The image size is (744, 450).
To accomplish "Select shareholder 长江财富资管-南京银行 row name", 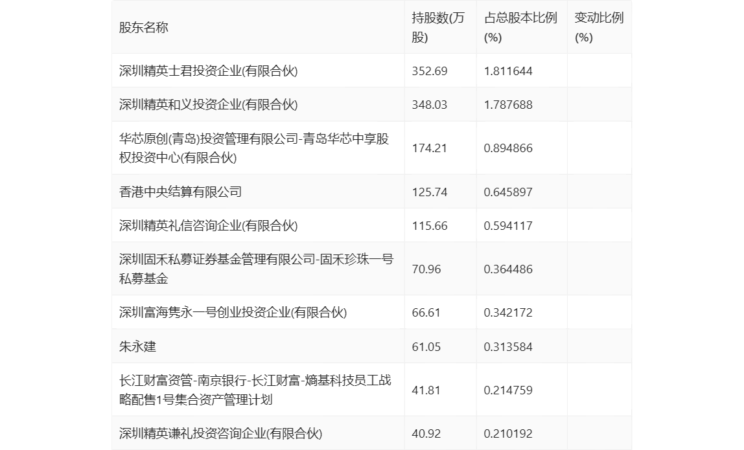I will tap(255, 390).
